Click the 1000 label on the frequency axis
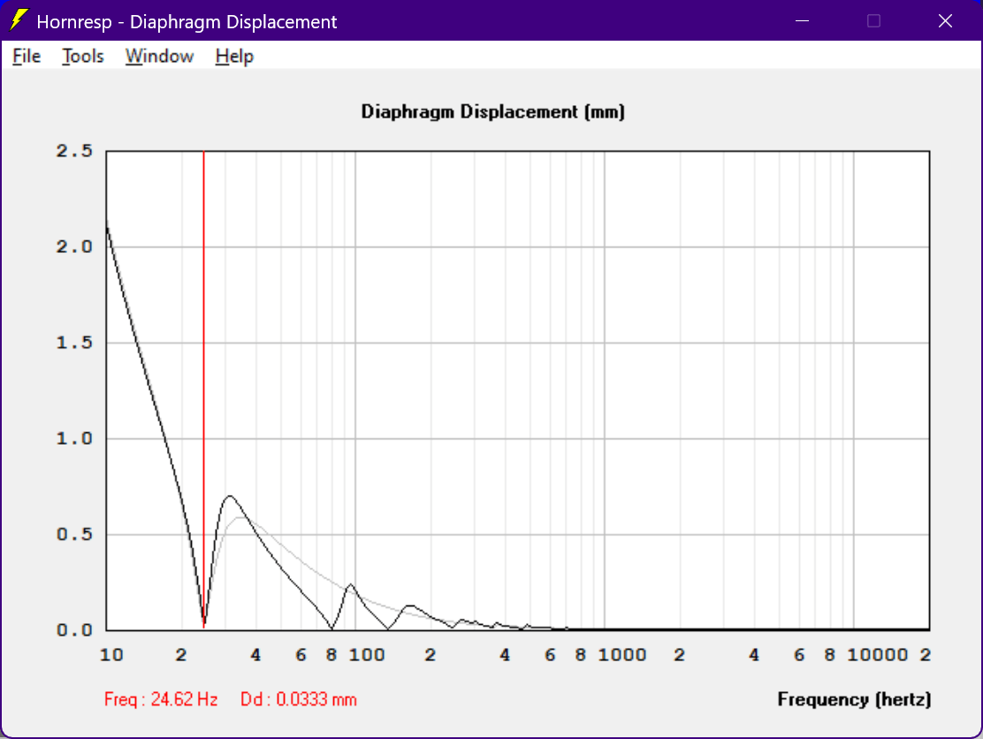The width and height of the screenshot is (983, 739). coord(622,655)
